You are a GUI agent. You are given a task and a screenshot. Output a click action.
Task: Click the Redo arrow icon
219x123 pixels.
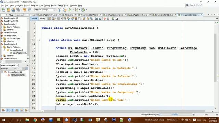pyautogui.click(x=29, y=10)
